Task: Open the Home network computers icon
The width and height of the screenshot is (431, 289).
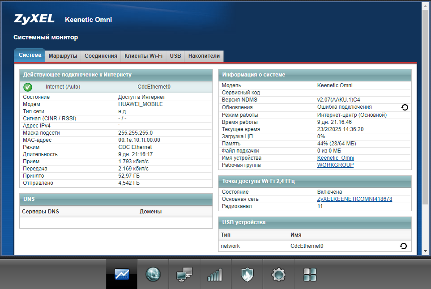Action: [184, 274]
